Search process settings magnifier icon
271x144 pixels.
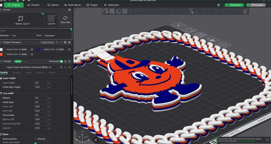69,67
